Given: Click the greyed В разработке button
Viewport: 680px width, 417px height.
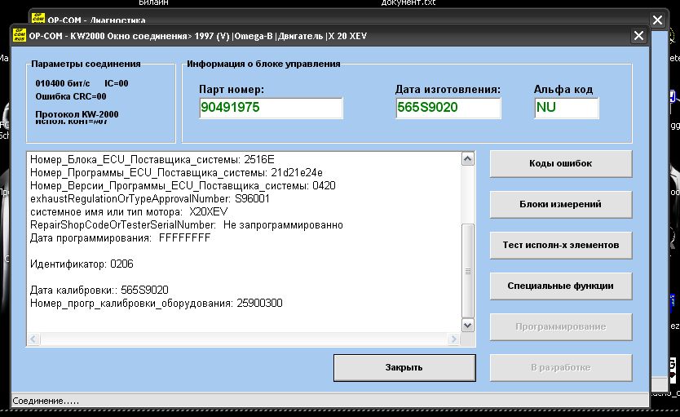Looking at the screenshot, I should tap(561, 367).
